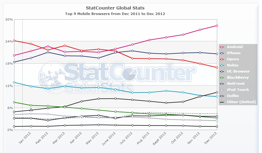Toggle the UC Browser series label in legend

click(x=238, y=71)
